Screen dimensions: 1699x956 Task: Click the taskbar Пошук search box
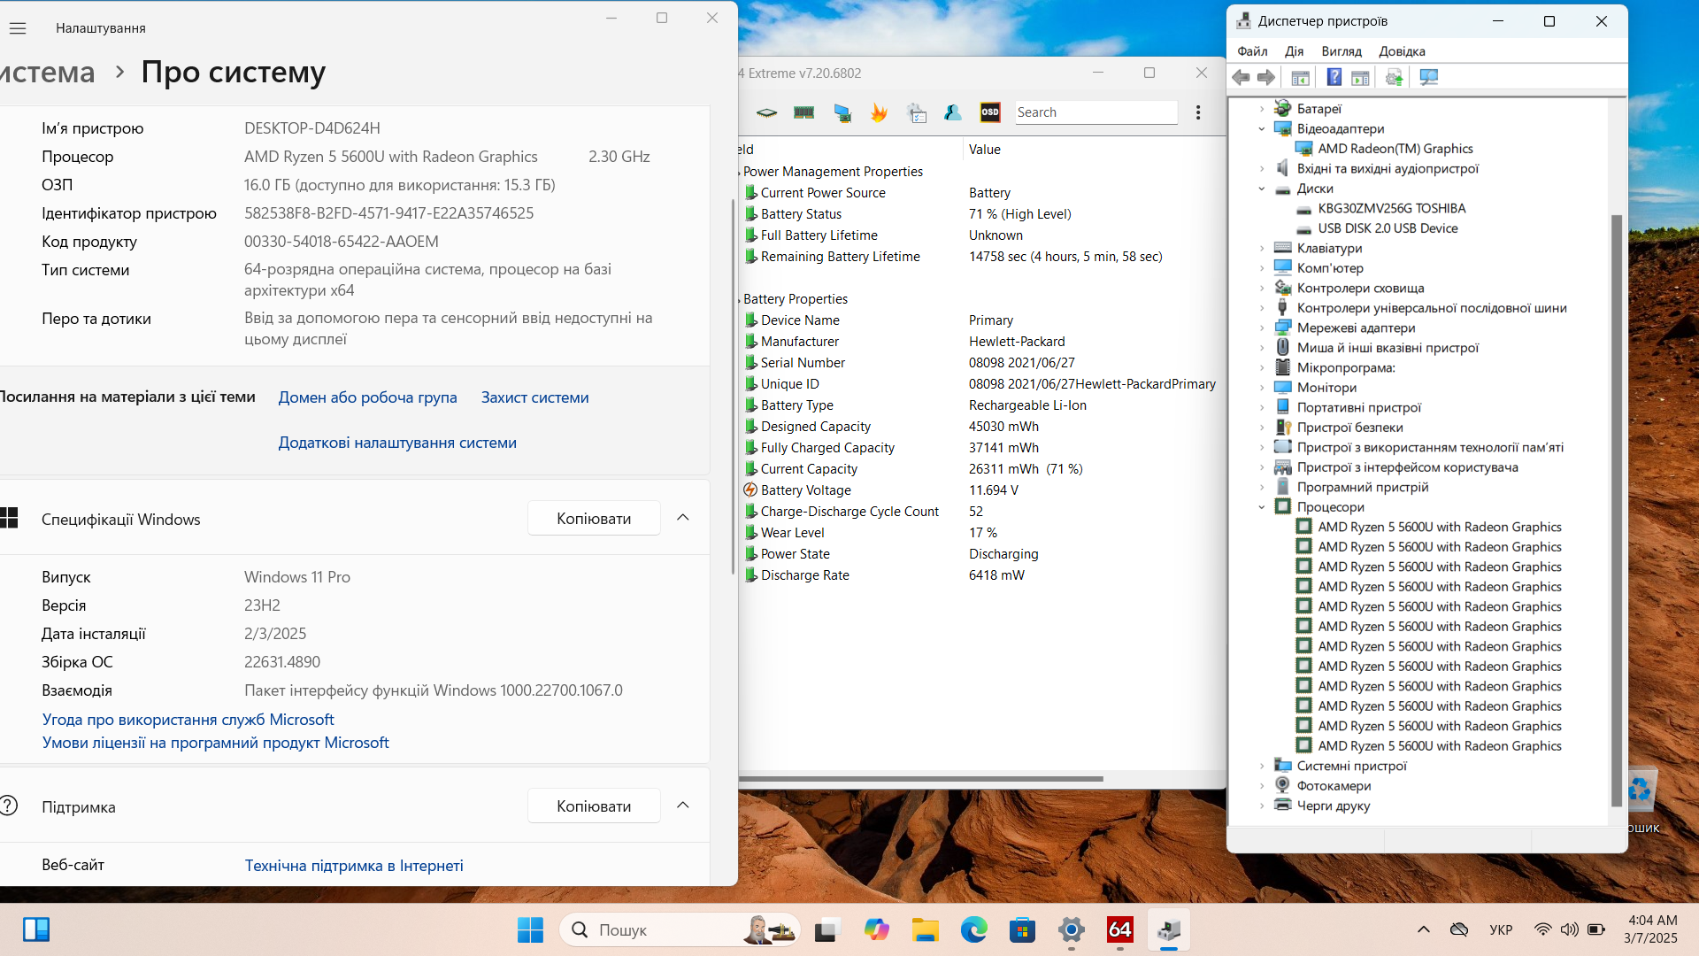tap(680, 929)
